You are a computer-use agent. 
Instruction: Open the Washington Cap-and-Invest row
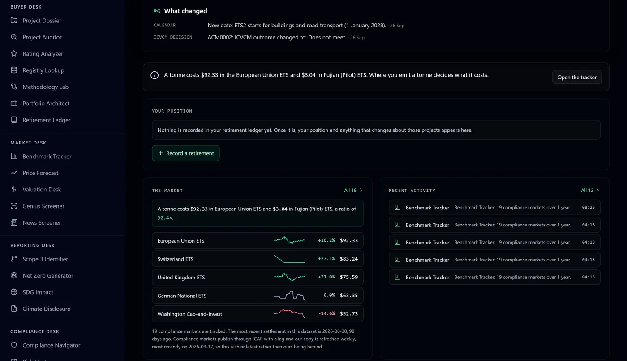pyautogui.click(x=258, y=314)
